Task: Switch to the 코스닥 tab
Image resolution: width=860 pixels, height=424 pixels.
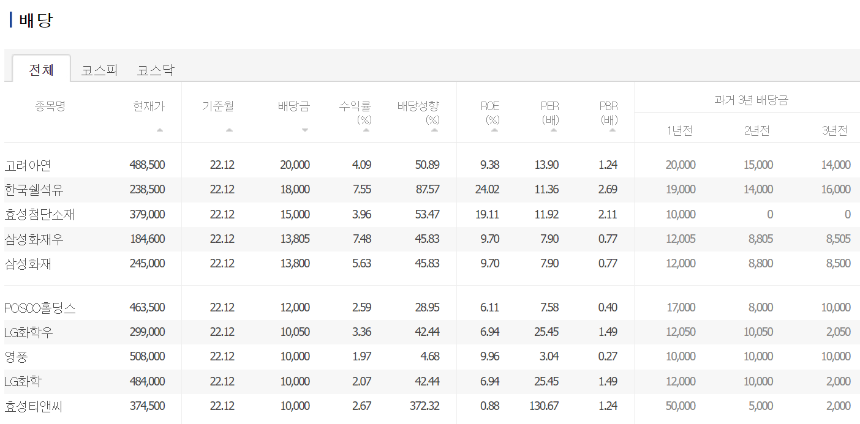Action: tap(156, 70)
